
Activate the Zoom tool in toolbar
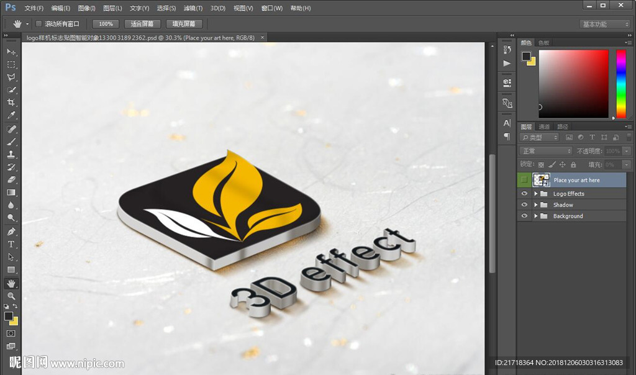(x=11, y=296)
